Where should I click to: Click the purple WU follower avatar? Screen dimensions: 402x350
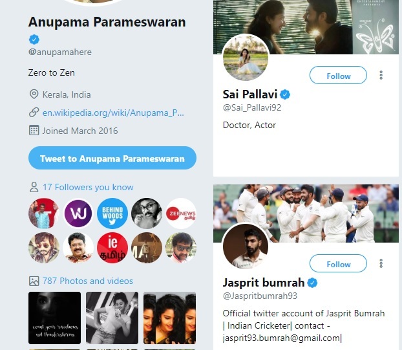click(78, 213)
